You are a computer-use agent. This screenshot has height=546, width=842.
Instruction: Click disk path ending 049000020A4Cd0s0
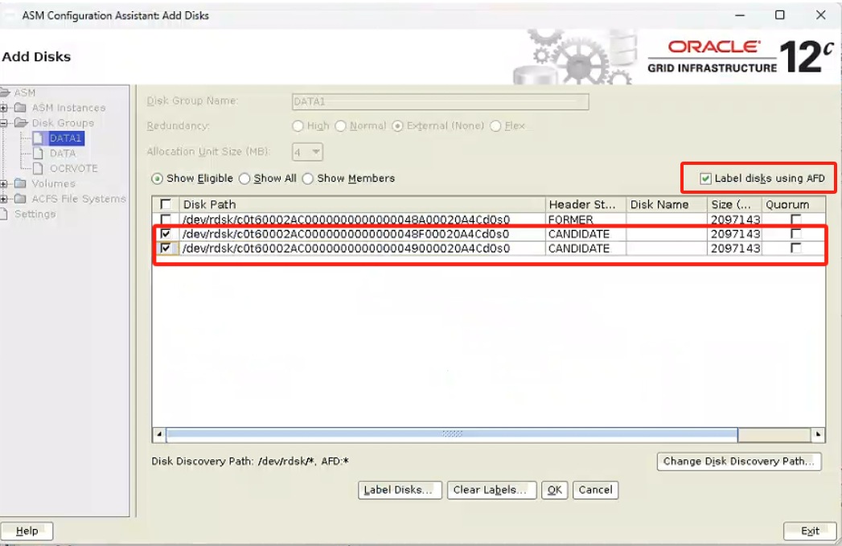coord(346,248)
